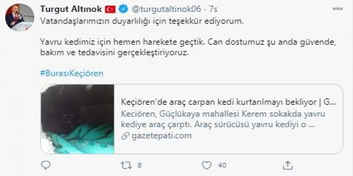Open the share upload icon

[288, 165]
